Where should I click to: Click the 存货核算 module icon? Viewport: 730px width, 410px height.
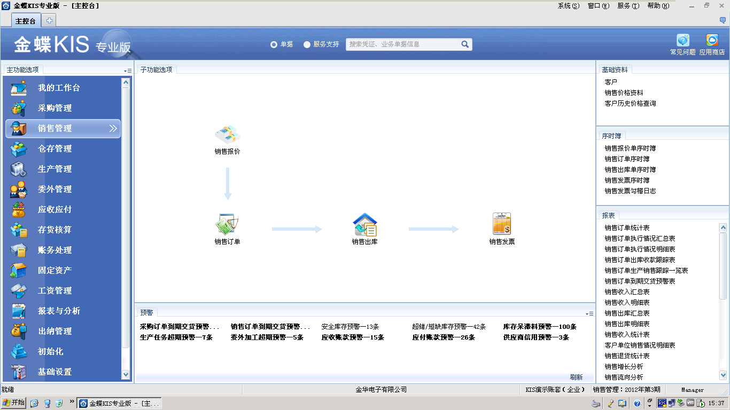coord(19,230)
